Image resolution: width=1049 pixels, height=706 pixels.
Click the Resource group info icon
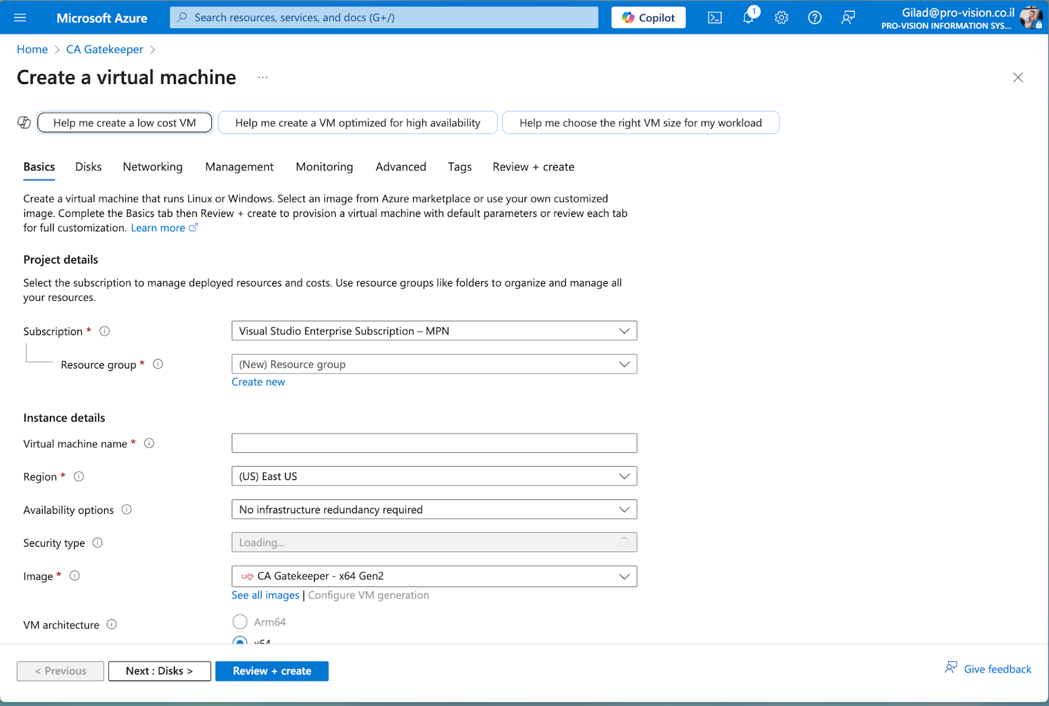(x=158, y=364)
